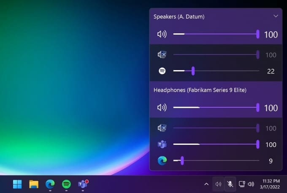
Task: Click the Spotify icon in the volume mixer
Action: click(x=162, y=71)
